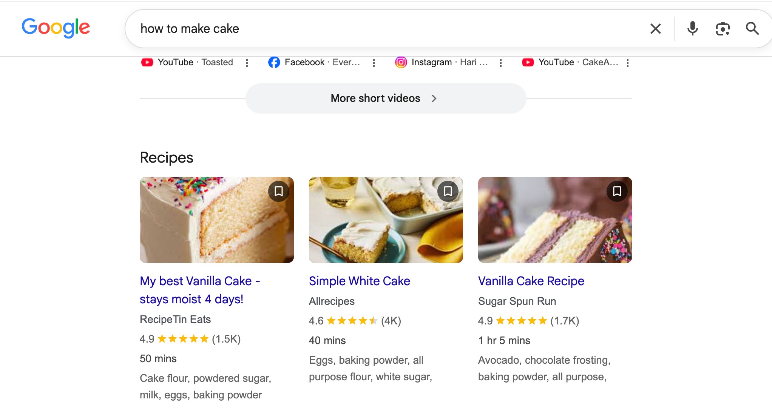The image size is (772, 415).
Task: Open My best Vanilla Cake link
Action: 200,290
